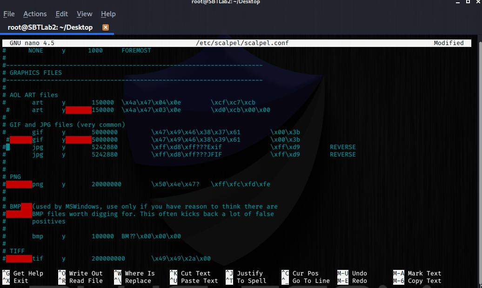Click the Write Out shortcut ^O

click(80, 273)
